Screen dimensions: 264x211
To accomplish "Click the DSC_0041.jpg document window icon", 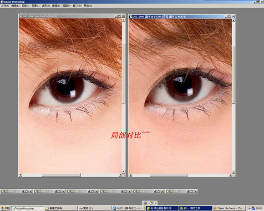I will (x=20, y=16).
